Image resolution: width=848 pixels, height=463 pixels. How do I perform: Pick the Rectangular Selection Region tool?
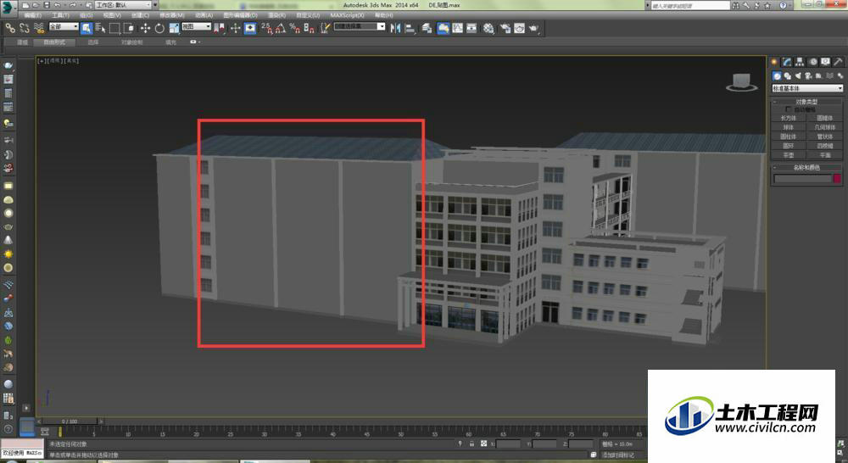[114, 28]
